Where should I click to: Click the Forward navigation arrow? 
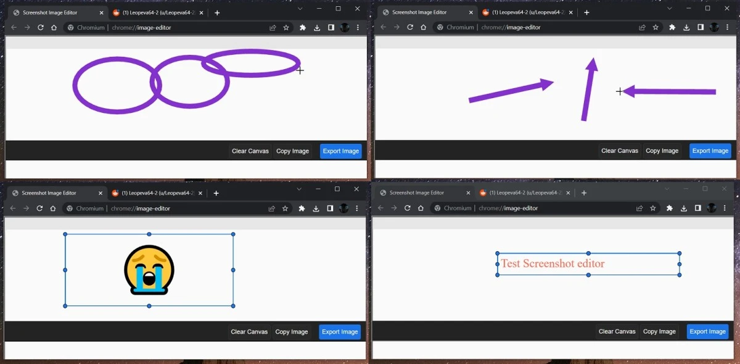coord(27,27)
